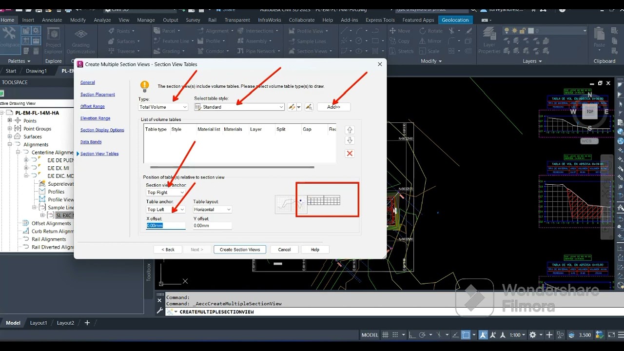This screenshot has height=351, width=624.
Task: Click the Surfaces icon in Toolspace tree
Action: pos(19,136)
